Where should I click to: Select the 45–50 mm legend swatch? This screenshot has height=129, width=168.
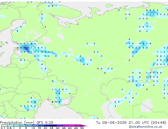[78, 126]
